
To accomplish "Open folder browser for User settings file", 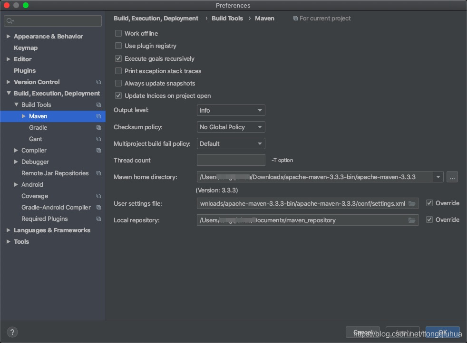I will coord(412,203).
